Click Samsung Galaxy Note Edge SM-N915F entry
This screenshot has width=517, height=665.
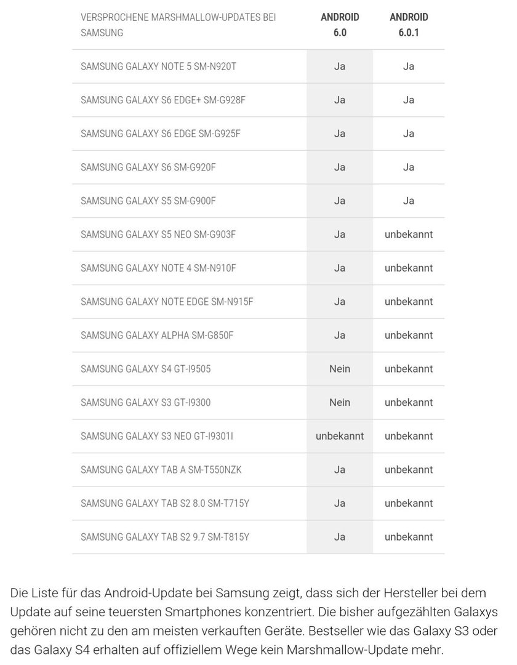[x=167, y=302]
